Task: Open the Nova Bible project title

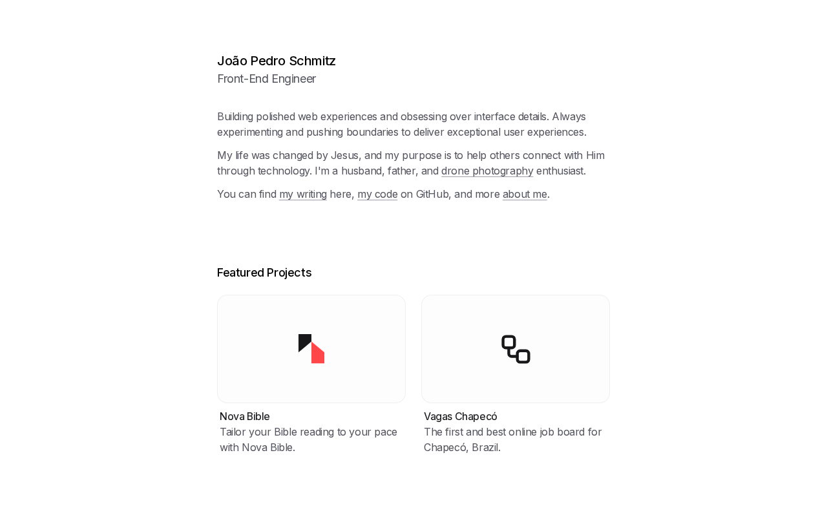Action: (x=245, y=417)
